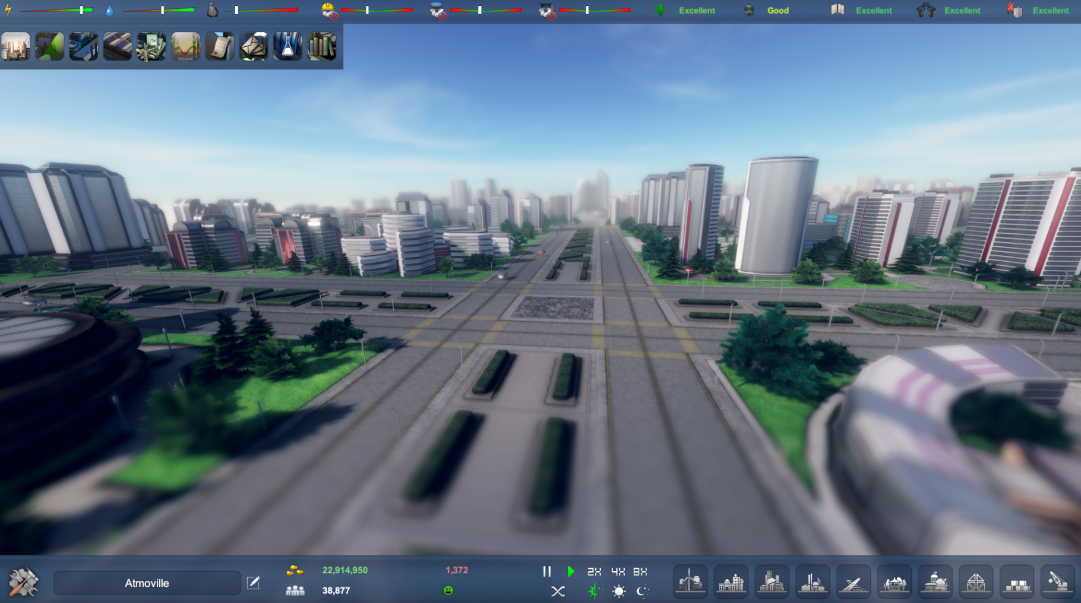This screenshot has width=1081, height=603.
Task: Click the education Excellent rating
Action: (x=874, y=11)
